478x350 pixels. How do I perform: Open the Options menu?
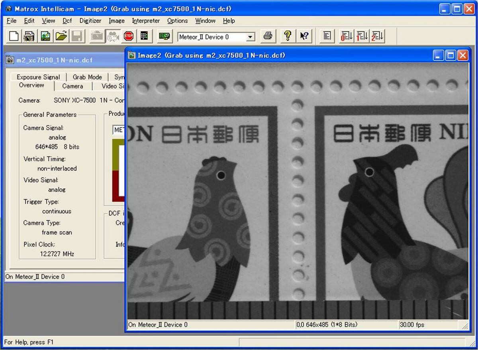tap(177, 21)
